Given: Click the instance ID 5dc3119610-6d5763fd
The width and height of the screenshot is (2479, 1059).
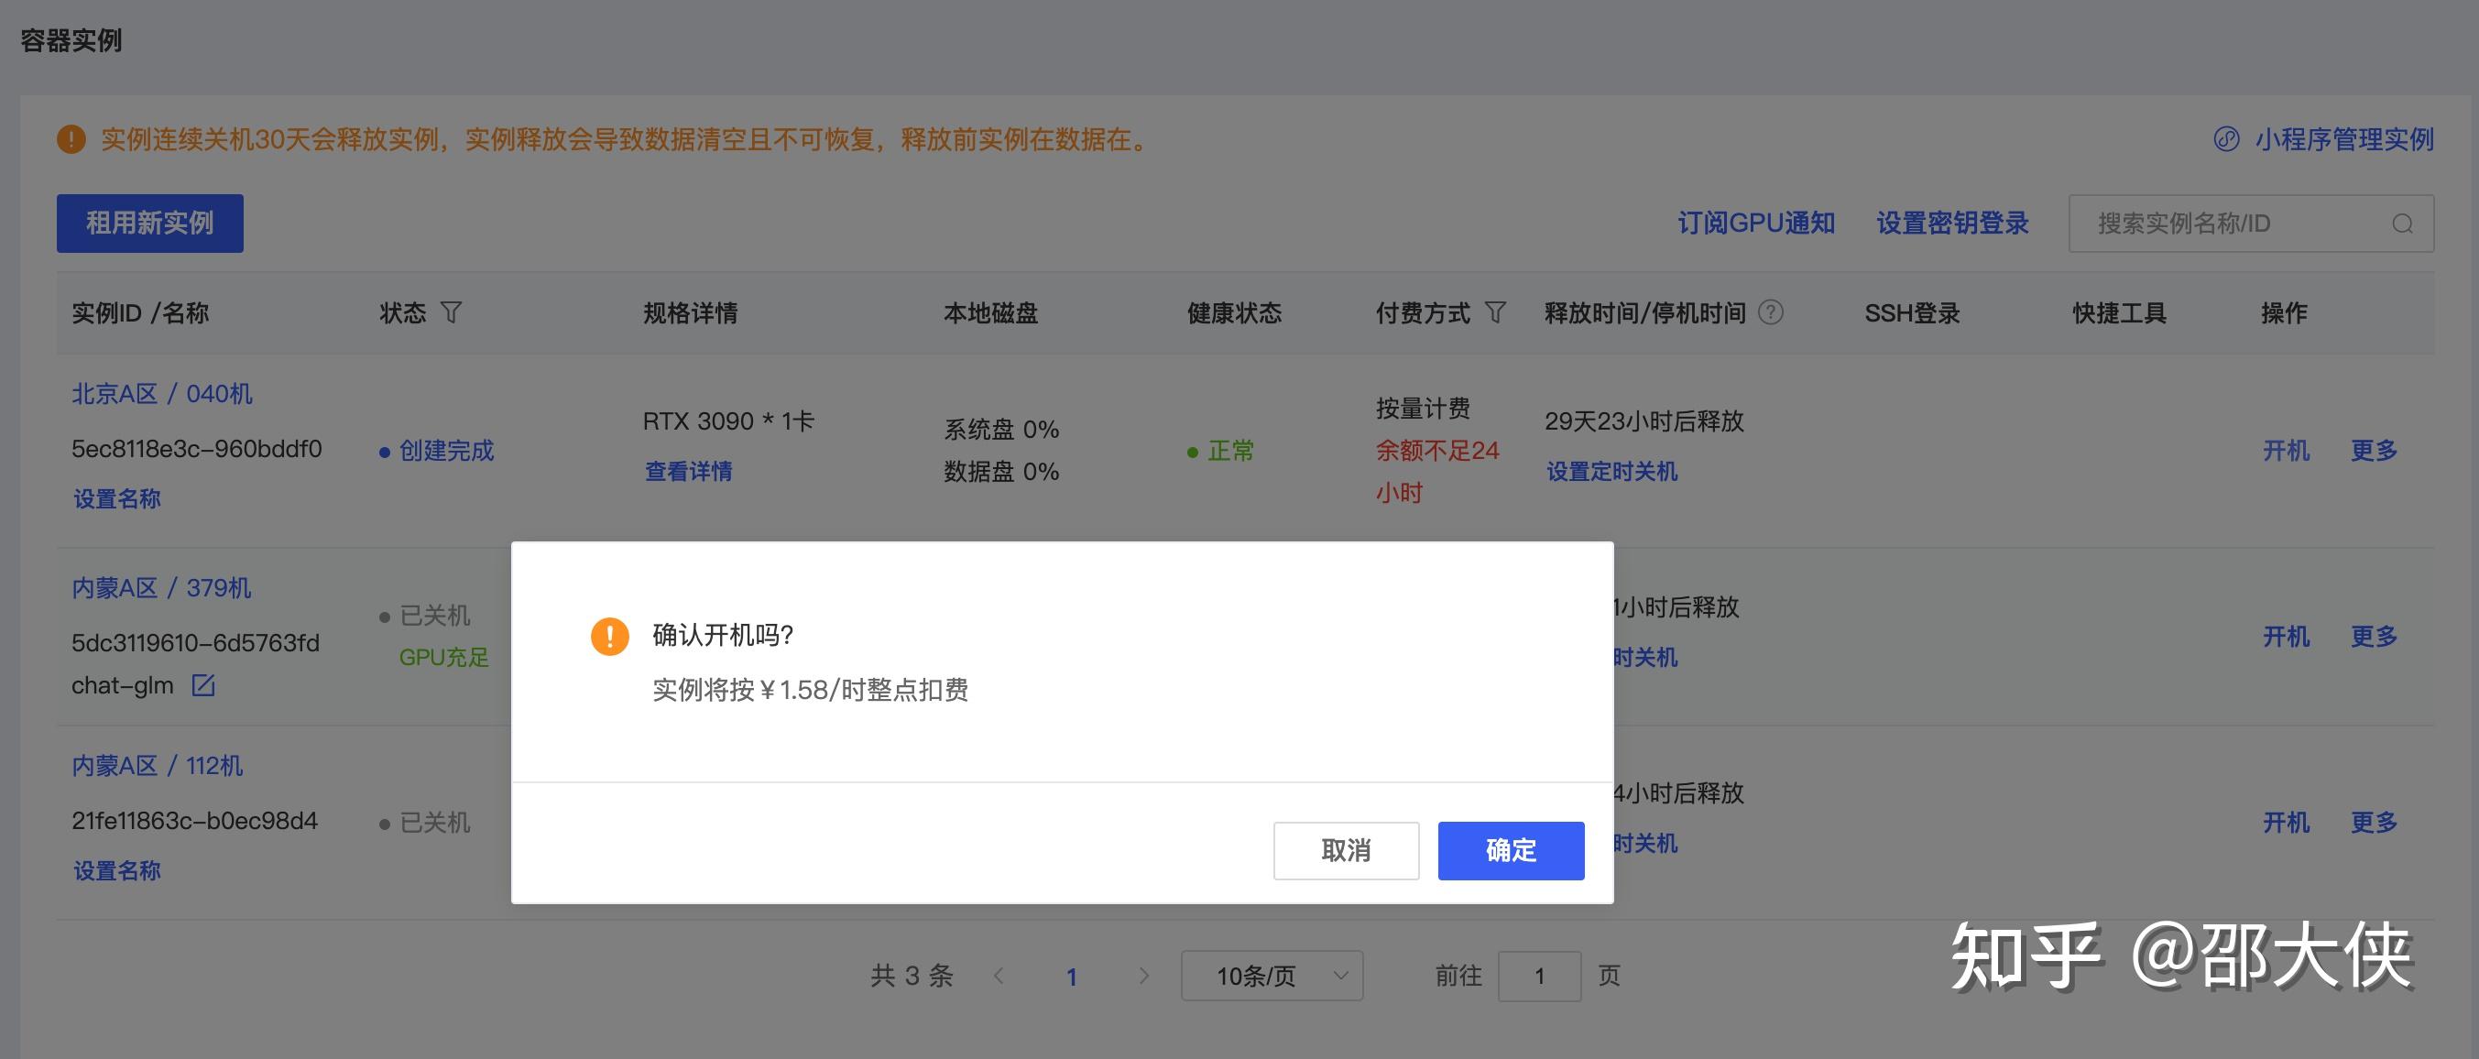Looking at the screenshot, I should (195, 642).
